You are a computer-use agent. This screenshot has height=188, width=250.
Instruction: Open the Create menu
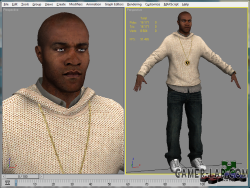click(61, 4)
